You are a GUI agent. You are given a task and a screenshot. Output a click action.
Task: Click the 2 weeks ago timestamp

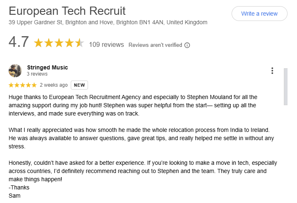point(53,85)
